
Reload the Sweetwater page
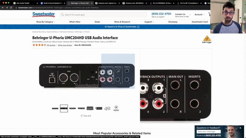11,8
